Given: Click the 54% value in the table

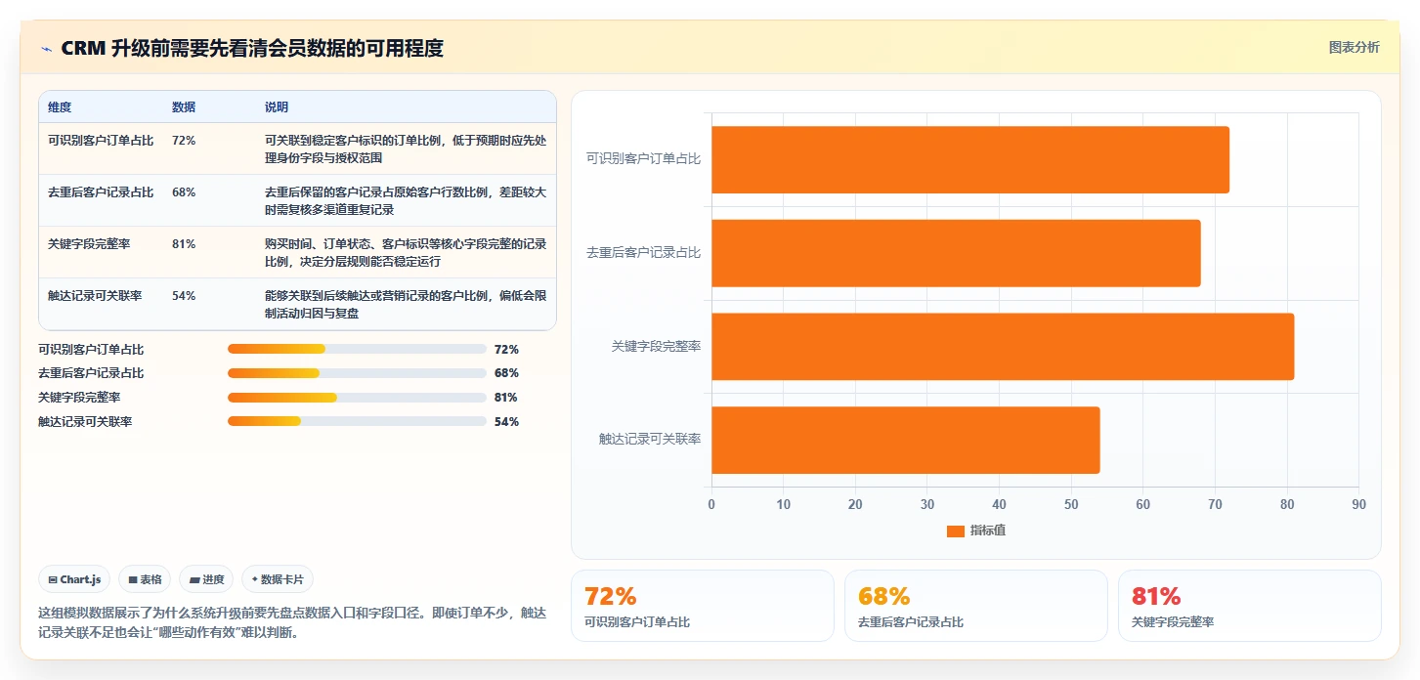Looking at the screenshot, I should tap(184, 296).
